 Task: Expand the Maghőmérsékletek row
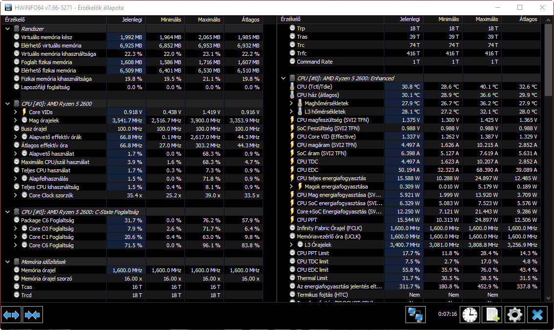pyautogui.click(x=291, y=103)
